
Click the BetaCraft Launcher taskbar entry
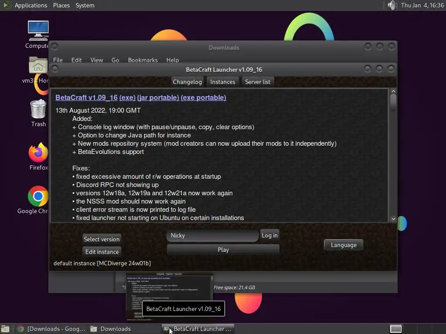198,329
